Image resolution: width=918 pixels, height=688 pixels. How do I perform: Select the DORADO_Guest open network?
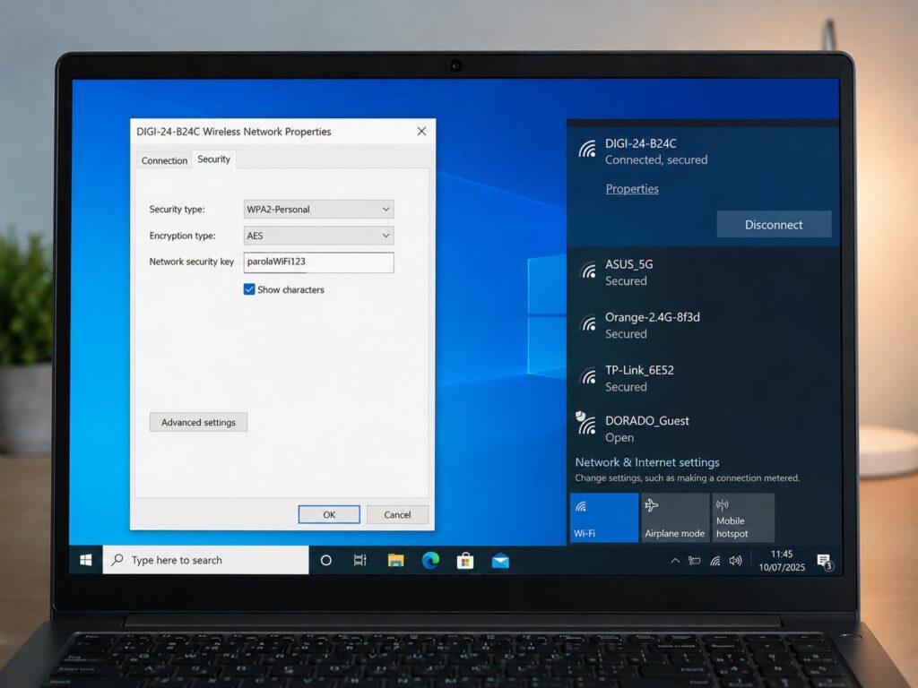tap(703, 429)
